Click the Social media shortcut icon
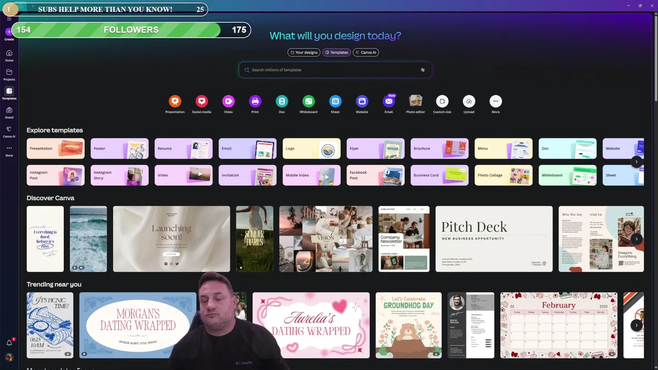Viewport: 658px width, 370px height. point(202,101)
